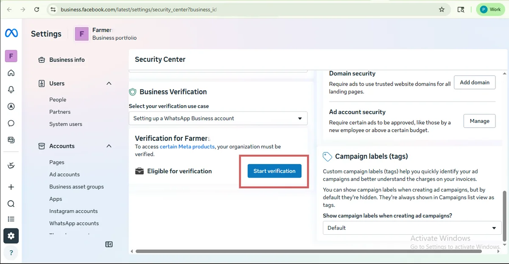The height and width of the screenshot is (264, 509).
Task: Open Ads Manager compass icon
Action: pos(11,106)
